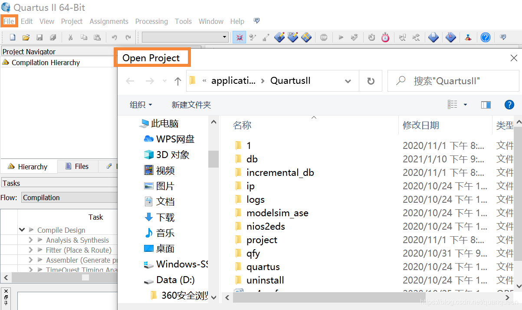The height and width of the screenshot is (310, 522).
Task: Open the view options dropdown arrow
Action: click(466, 105)
